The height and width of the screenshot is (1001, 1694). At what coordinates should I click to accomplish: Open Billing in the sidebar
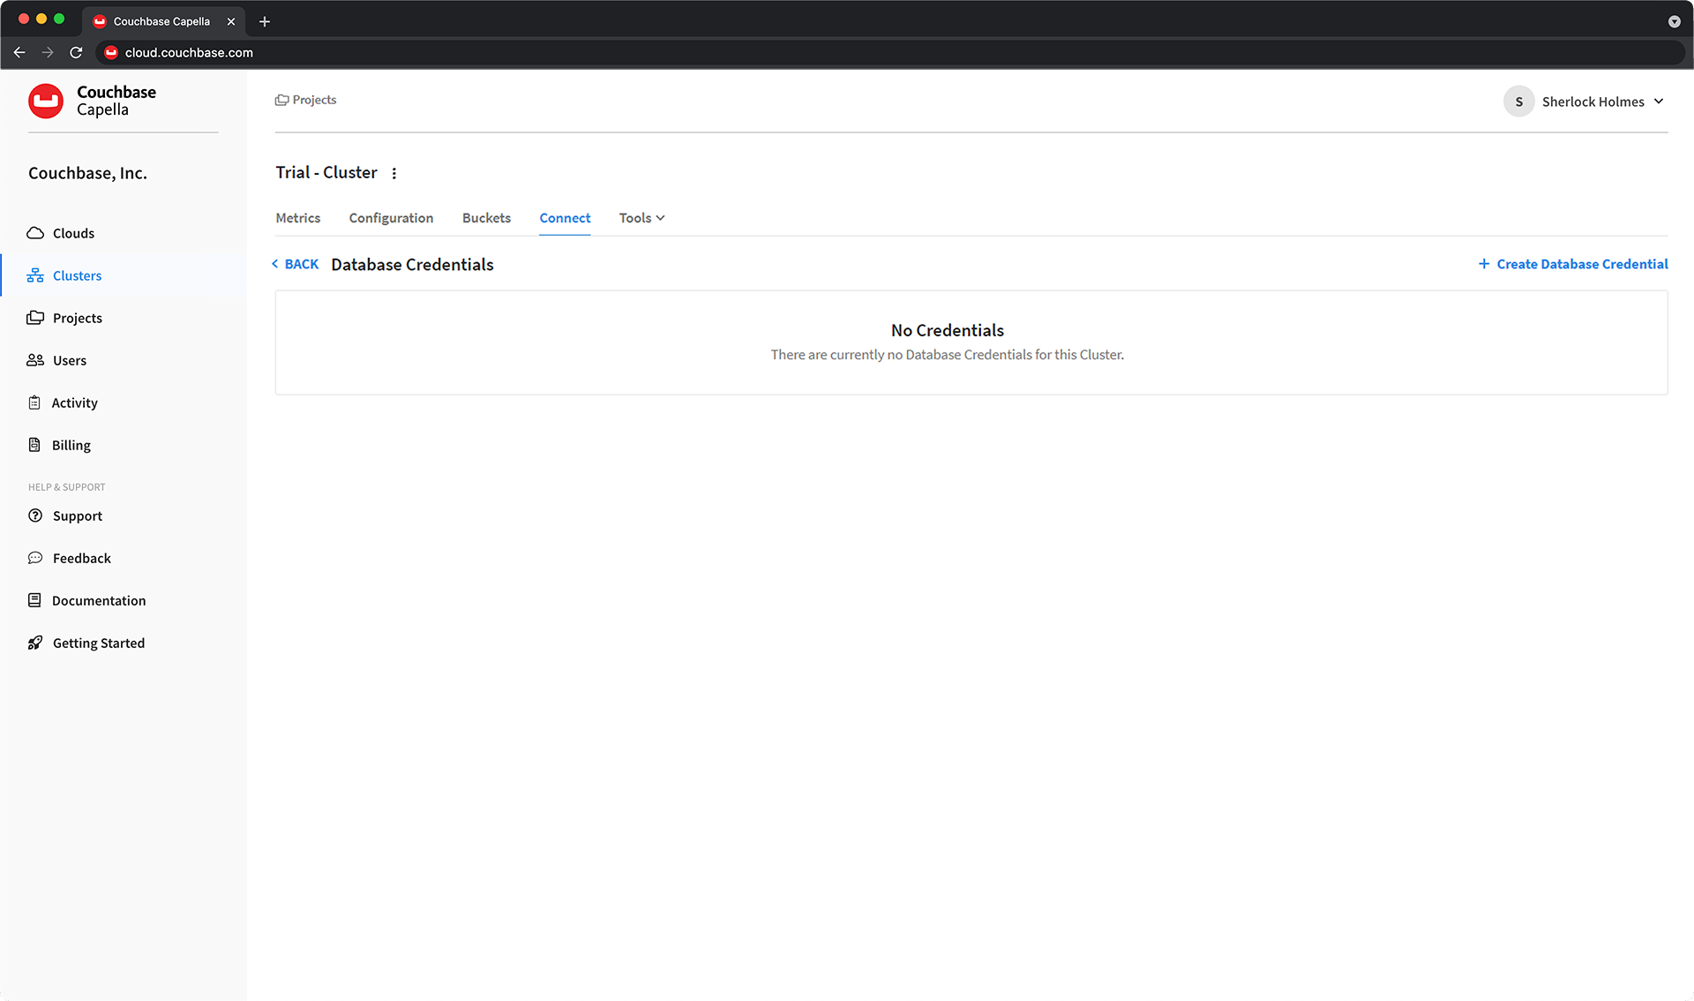click(59, 445)
